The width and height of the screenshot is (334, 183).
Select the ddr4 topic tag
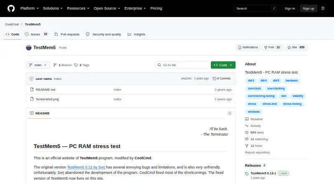[x=263, y=81]
